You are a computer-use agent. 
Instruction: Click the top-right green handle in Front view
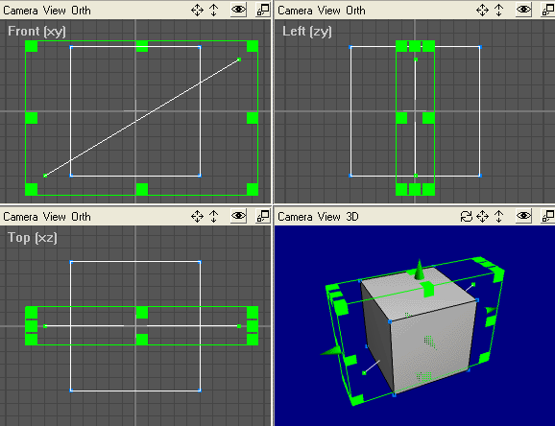click(253, 46)
